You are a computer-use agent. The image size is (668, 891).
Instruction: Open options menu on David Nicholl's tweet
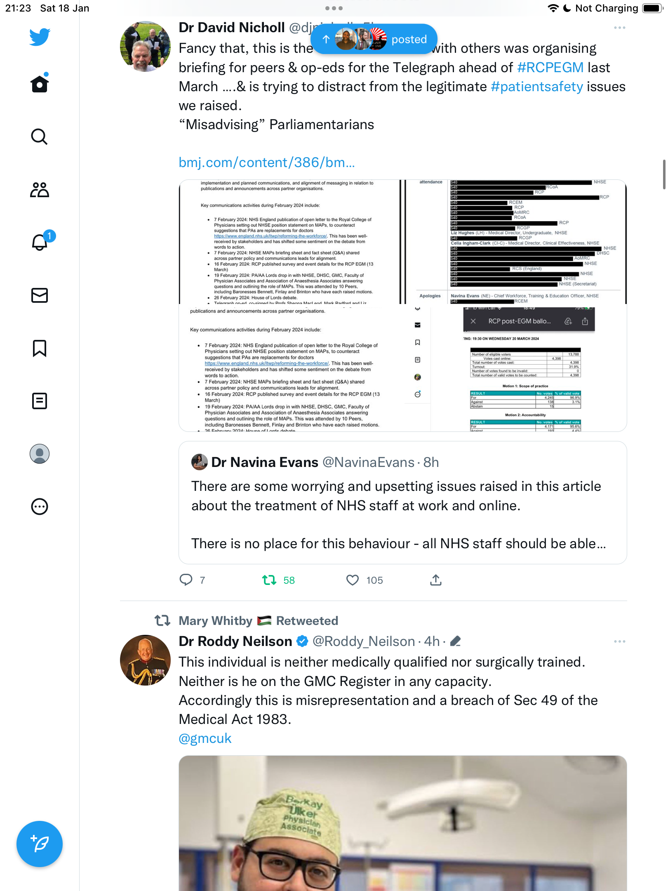[619, 28]
